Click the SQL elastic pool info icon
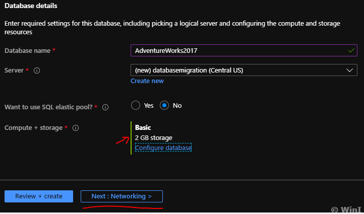The width and height of the screenshot is (364, 214). pyautogui.click(x=105, y=107)
